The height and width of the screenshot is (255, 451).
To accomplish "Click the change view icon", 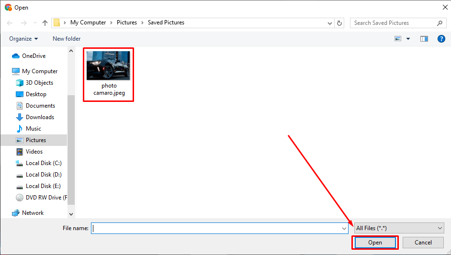I will [x=398, y=39].
